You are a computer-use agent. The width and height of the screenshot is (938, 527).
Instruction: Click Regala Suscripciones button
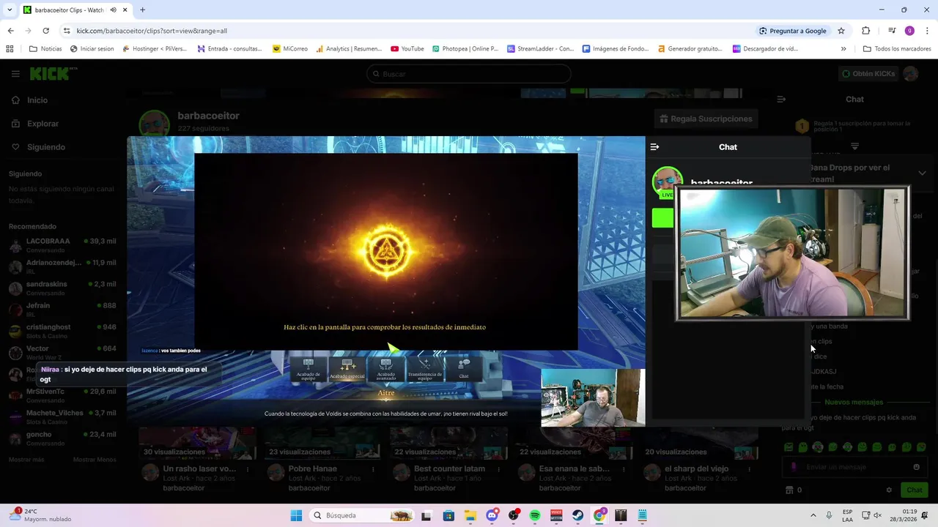coord(706,119)
